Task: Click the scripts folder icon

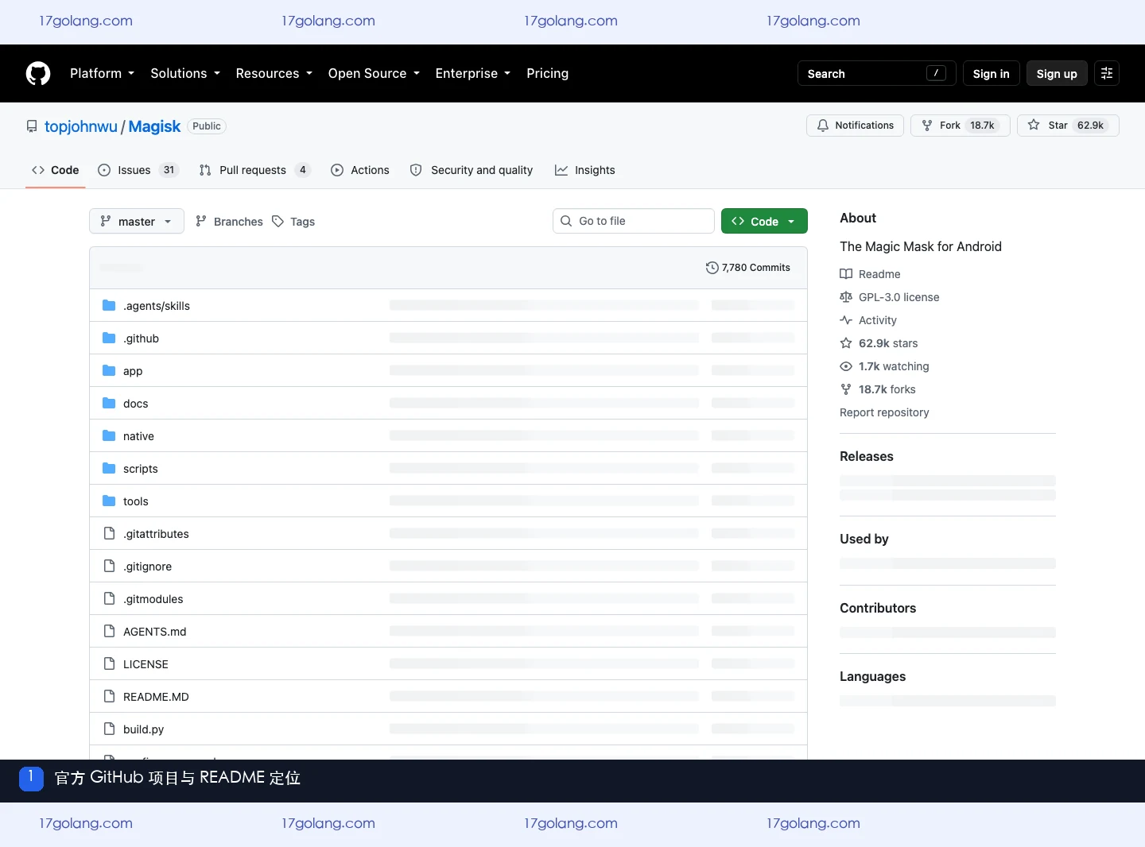Action: [109, 469]
